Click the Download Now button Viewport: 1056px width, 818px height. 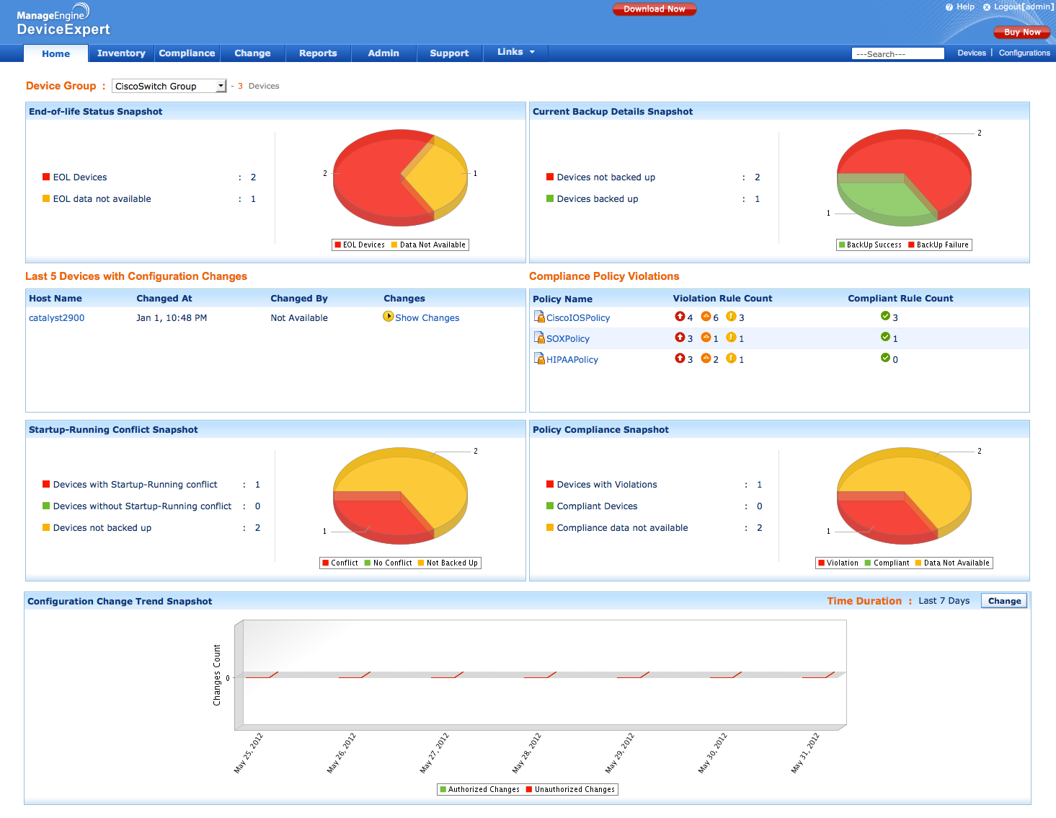(655, 9)
